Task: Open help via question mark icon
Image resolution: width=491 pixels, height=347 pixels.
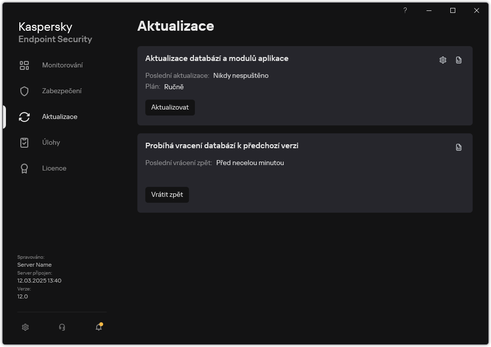Action: (405, 10)
